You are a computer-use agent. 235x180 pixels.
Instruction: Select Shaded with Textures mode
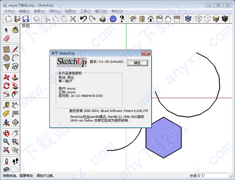coord(225,19)
